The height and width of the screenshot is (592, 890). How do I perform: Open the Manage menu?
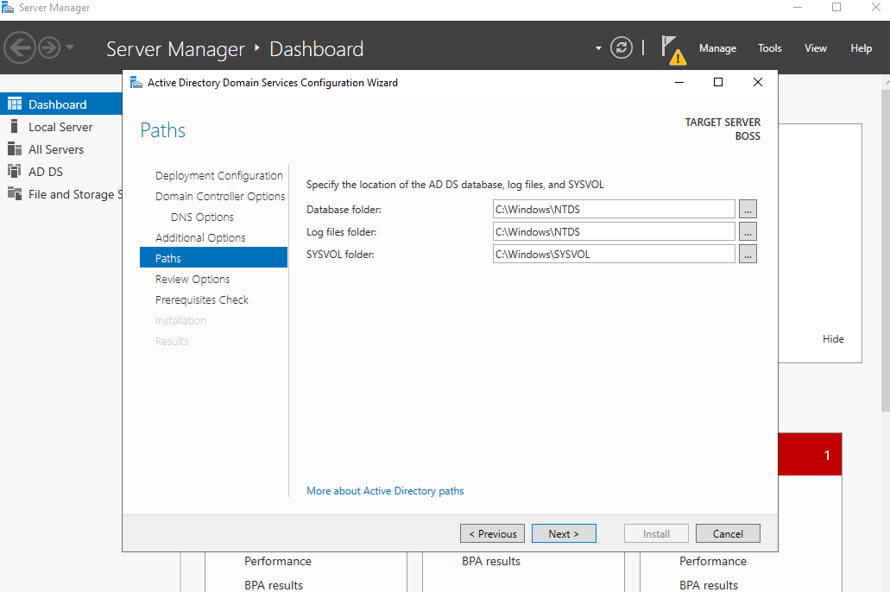717,48
